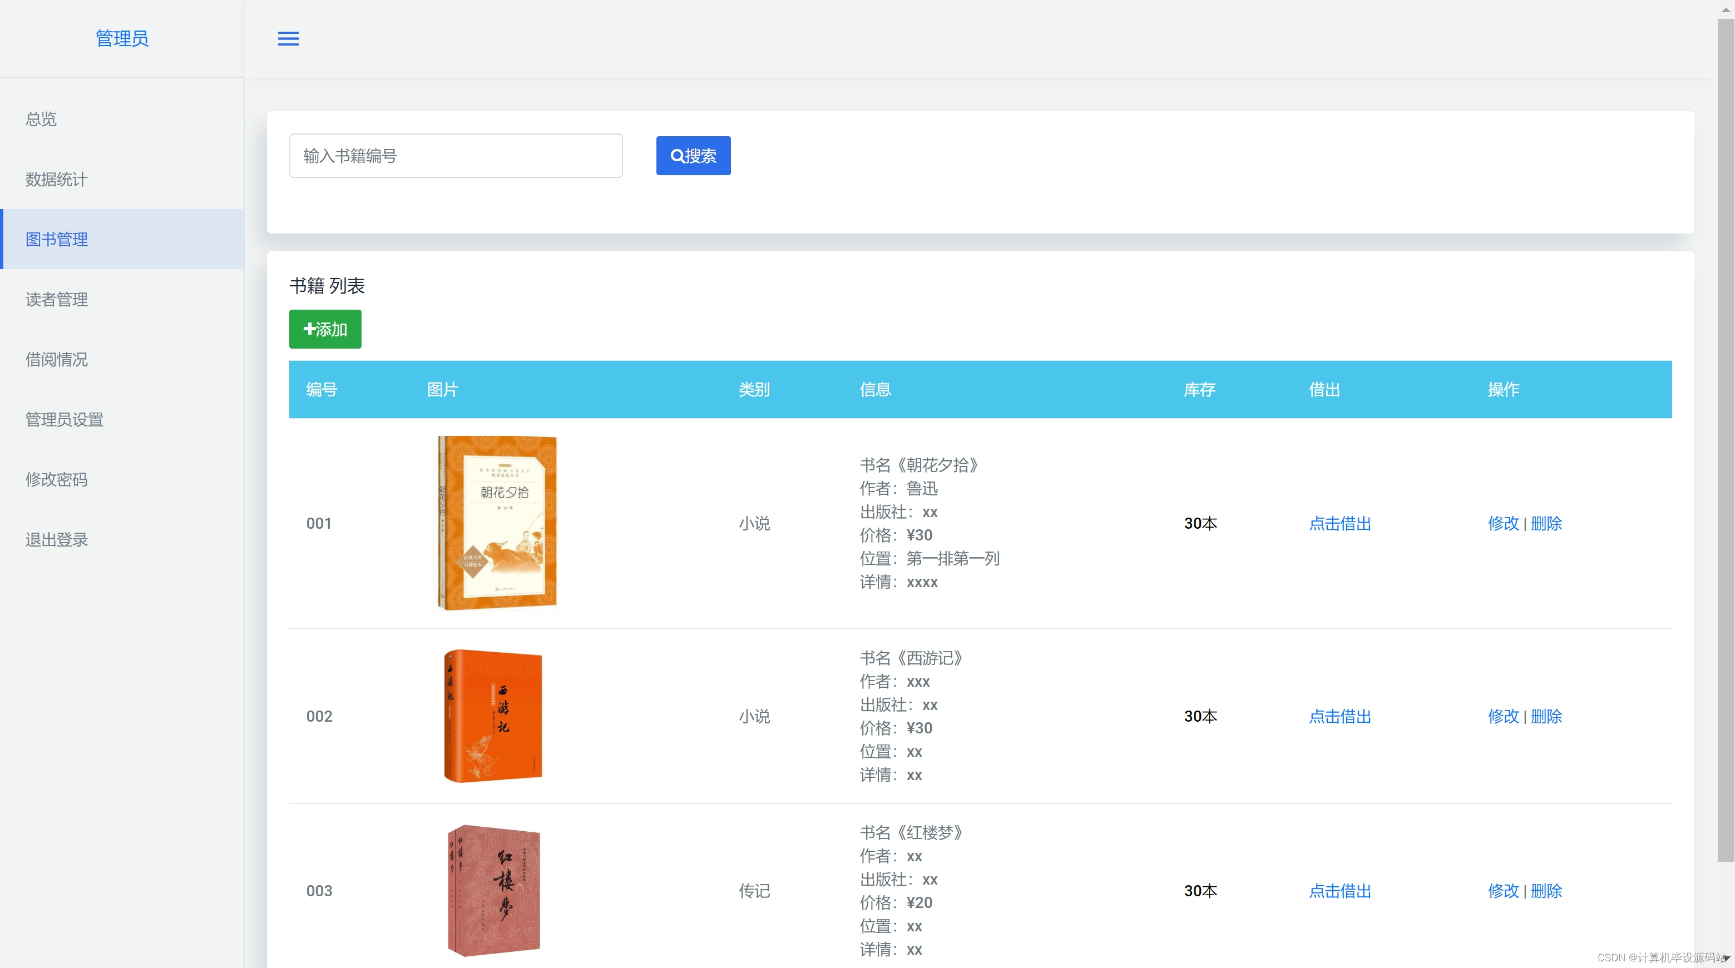Viewport: 1735px width, 968px height.
Task: Click scrollbar down arrow at bottom
Action: [1726, 958]
